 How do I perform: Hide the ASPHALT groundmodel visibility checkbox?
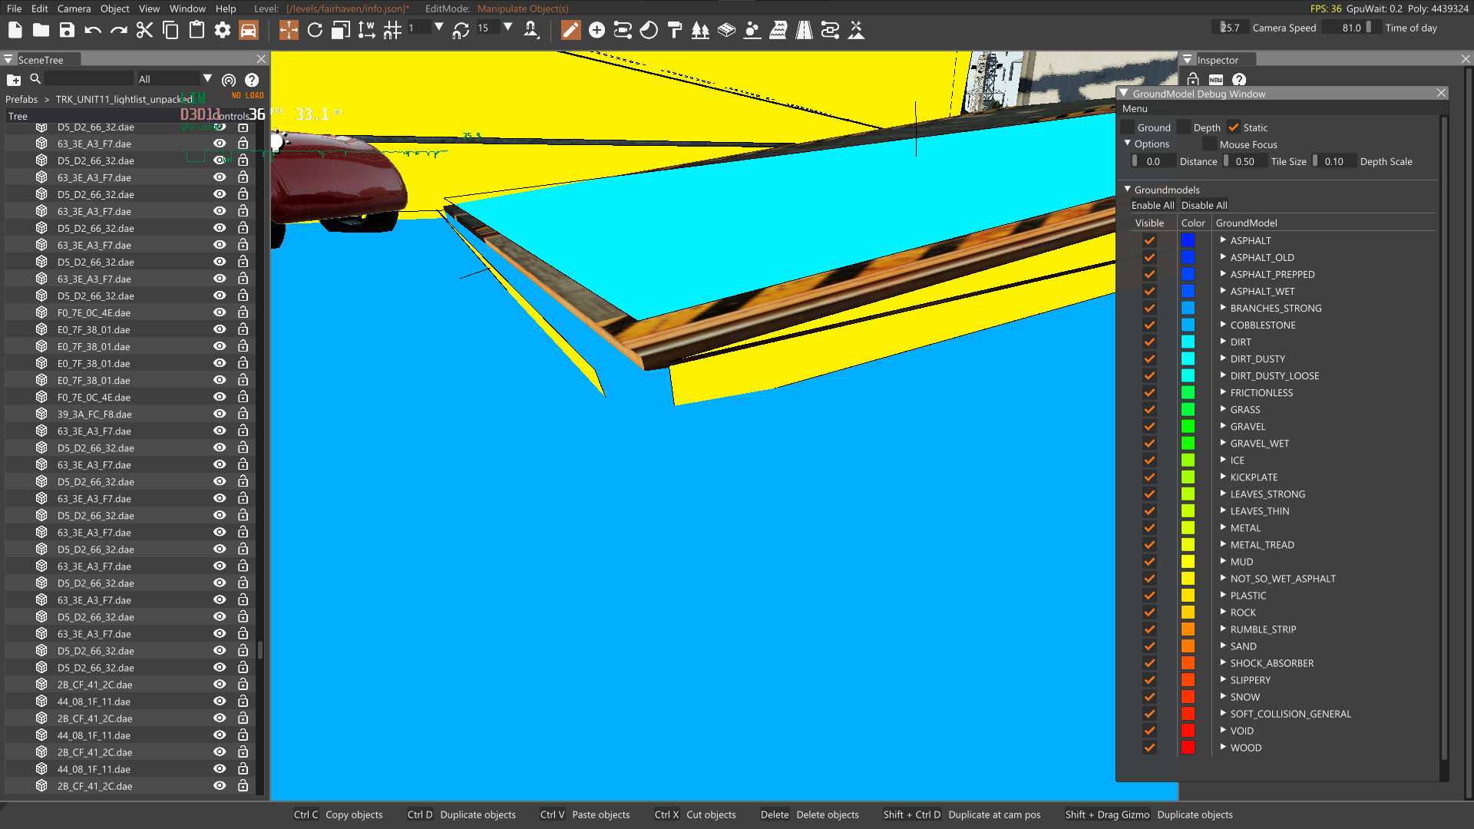coord(1149,240)
